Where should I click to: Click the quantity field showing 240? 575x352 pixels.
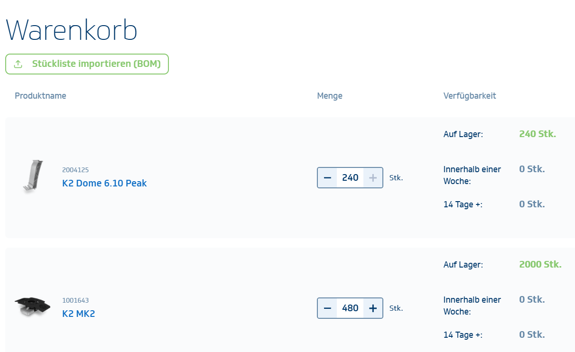[x=350, y=178]
